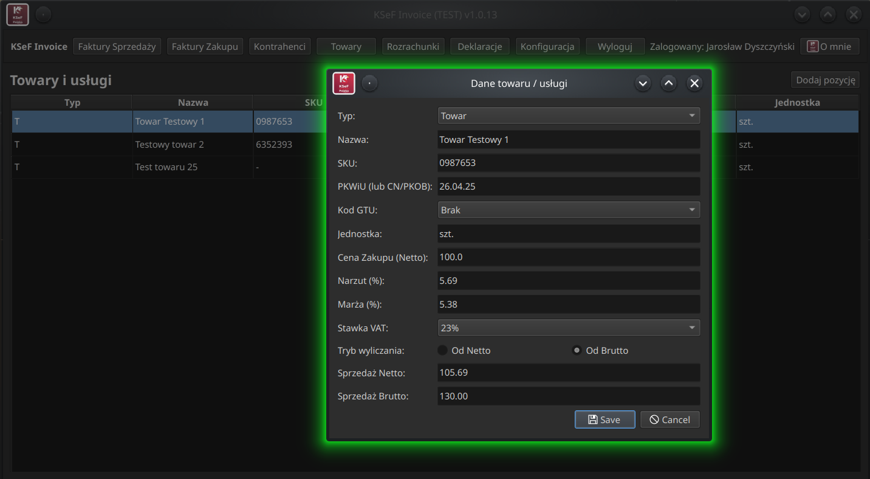Open the Kontrahenci section
870x479 pixels.
point(279,46)
